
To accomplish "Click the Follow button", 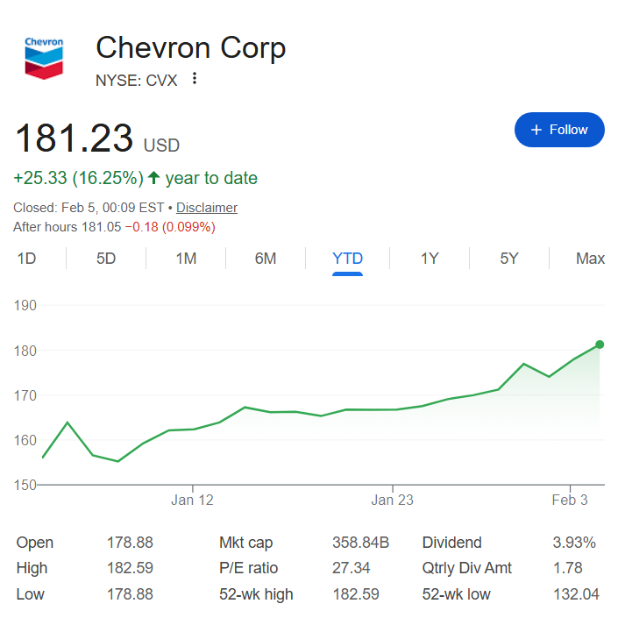I will [x=559, y=130].
